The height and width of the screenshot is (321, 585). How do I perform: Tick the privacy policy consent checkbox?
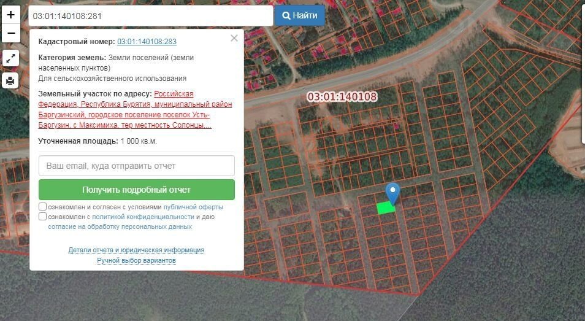(x=43, y=217)
